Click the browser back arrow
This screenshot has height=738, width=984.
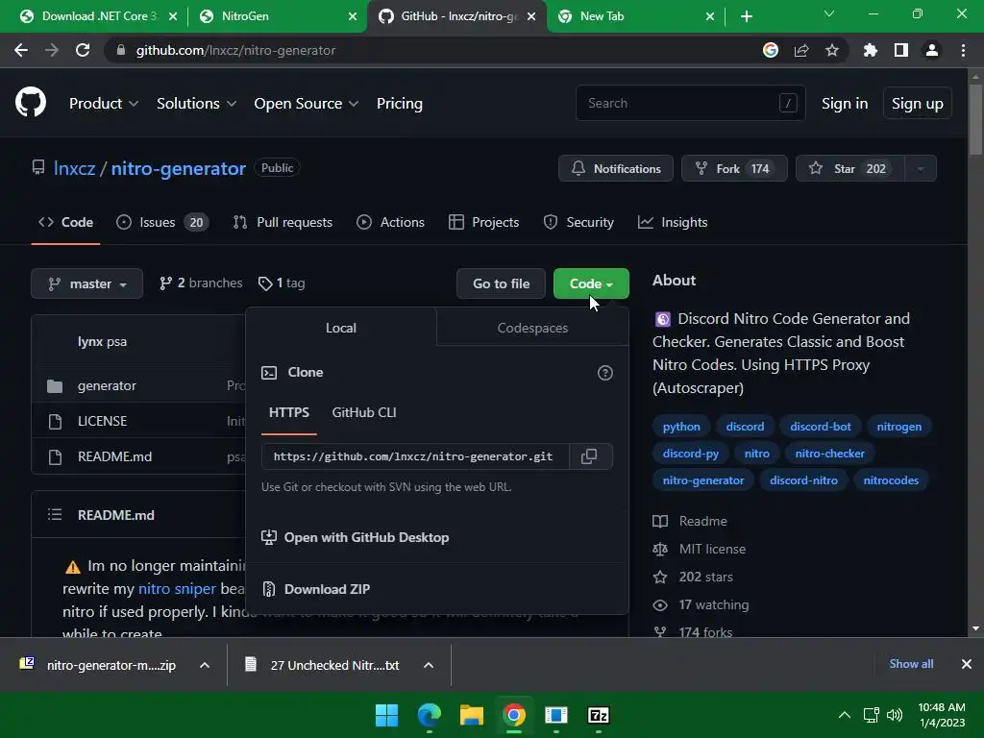coord(21,50)
